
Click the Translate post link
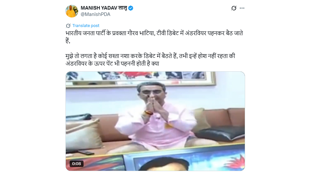[x=86, y=26]
